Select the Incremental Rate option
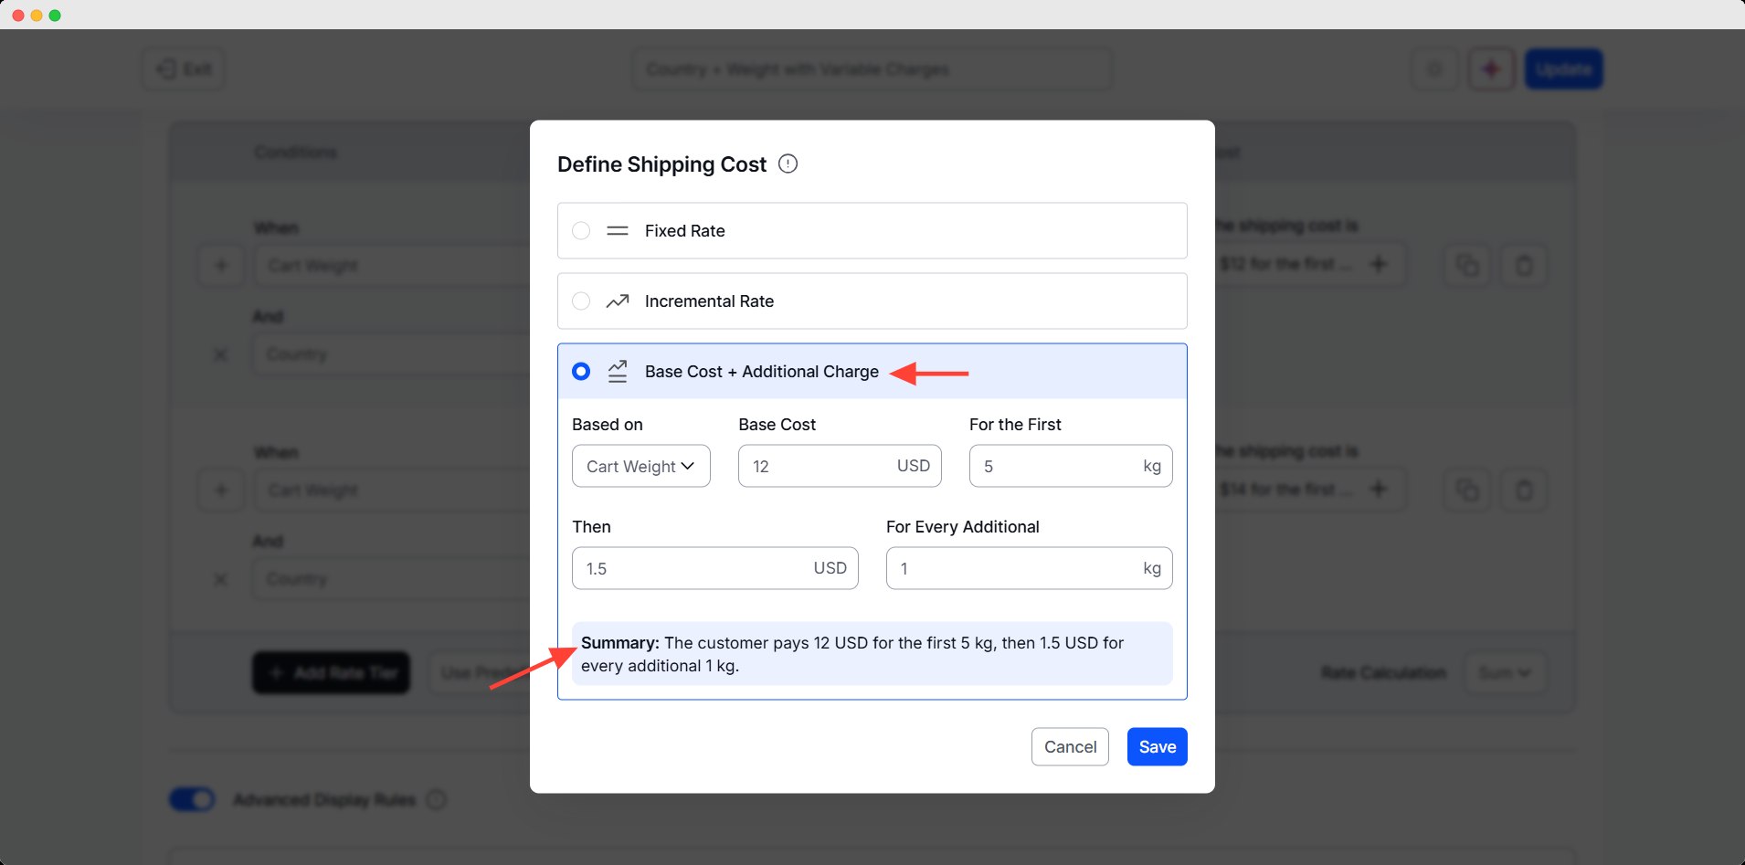1745x865 pixels. (581, 301)
